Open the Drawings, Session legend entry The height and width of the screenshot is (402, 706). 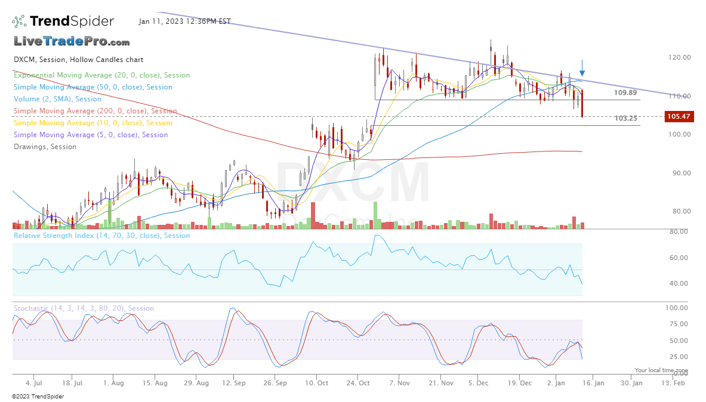(45, 147)
